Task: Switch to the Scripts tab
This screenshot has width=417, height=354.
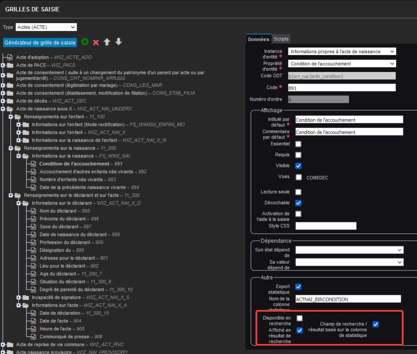Action: [281, 39]
